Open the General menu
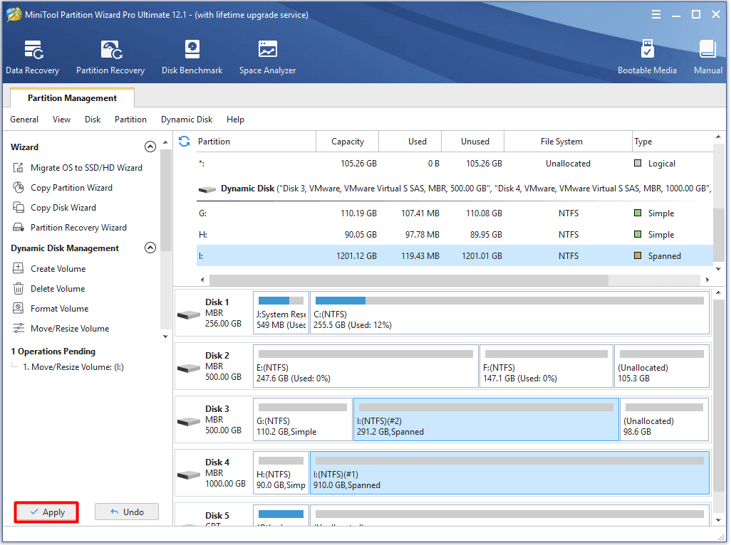 point(24,120)
